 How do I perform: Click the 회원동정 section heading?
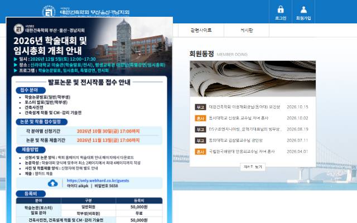[201, 54]
